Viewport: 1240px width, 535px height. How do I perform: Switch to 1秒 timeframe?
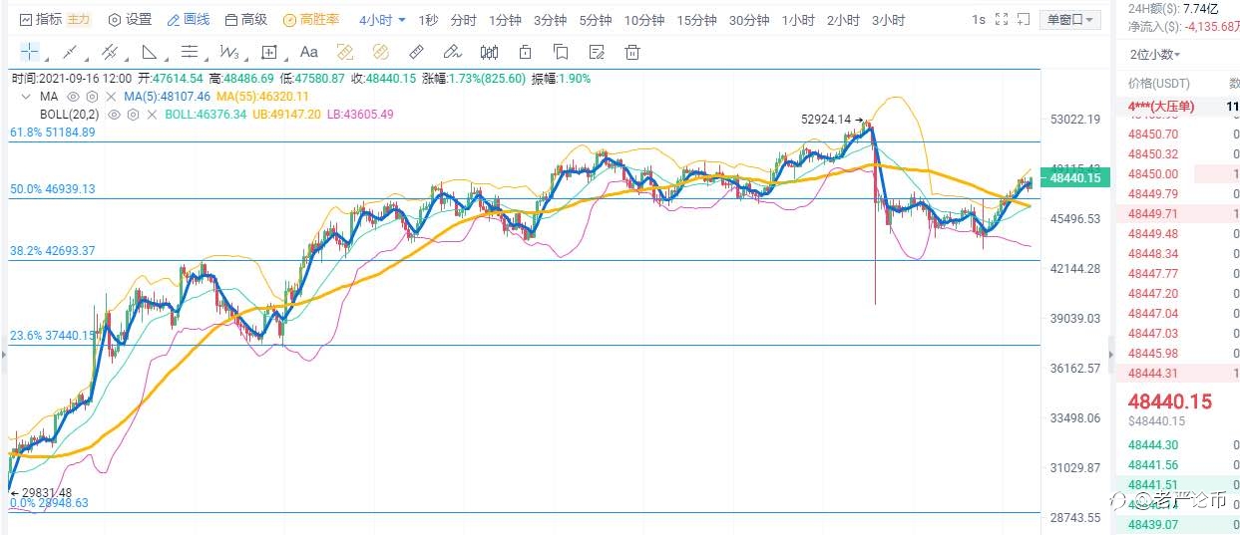pyautogui.click(x=427, y=20)
